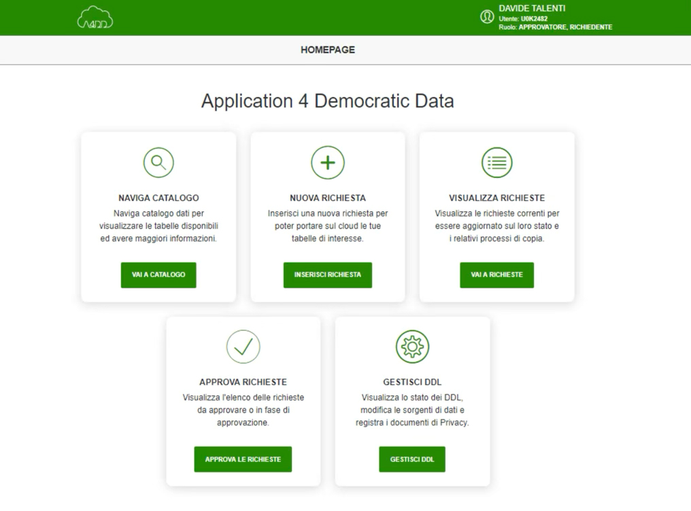Click the VISUALIZZA RICHIESTE card title
691x511 pixels.
pyautogui.click(x=496, y=198)
